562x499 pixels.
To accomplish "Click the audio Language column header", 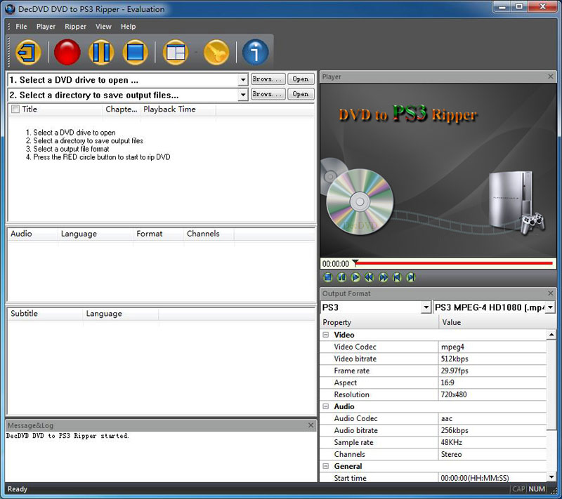I will click(x=96, y=234).
